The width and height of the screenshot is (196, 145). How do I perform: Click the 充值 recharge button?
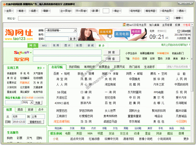[x=38, y=103]
